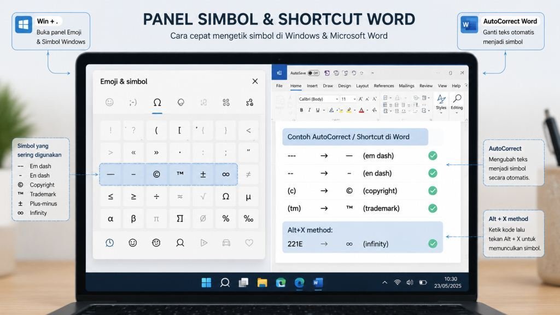
Task: Insert the division ÷ symbol
Action: [156, 196]
